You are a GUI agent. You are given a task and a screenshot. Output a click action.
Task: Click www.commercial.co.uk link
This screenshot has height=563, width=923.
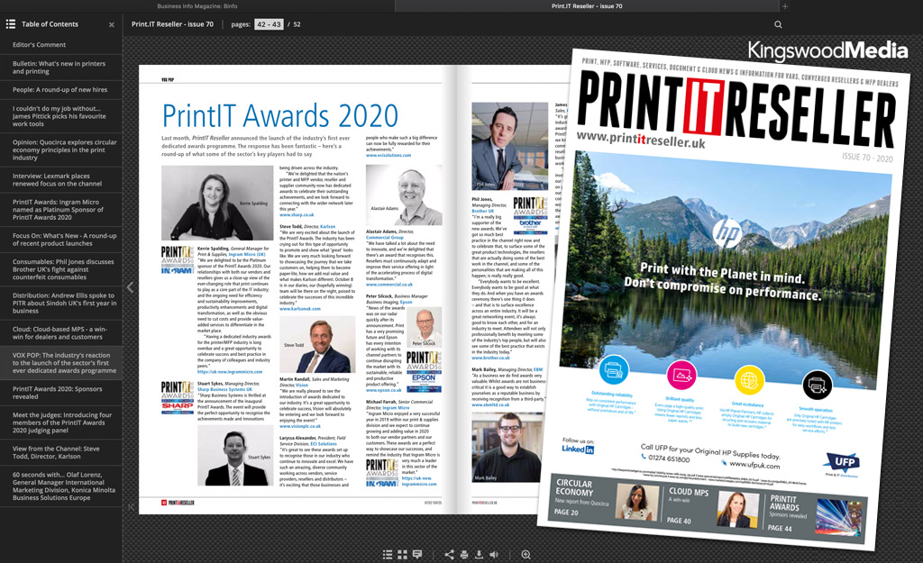click(x=389, y=284)
